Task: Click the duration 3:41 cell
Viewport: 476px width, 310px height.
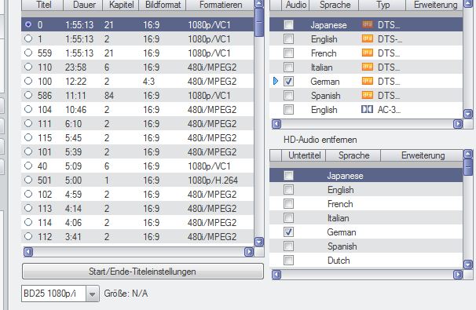Action: click(73, 236)
